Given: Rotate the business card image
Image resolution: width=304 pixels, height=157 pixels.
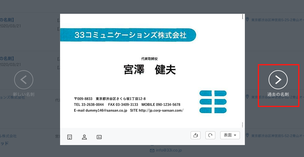Looking at the screenshot, I should coord(210,135).
